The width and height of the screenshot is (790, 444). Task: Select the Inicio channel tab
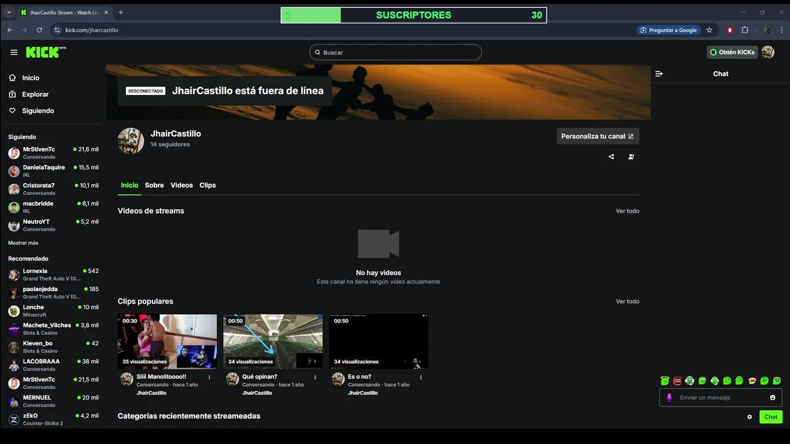130,185
